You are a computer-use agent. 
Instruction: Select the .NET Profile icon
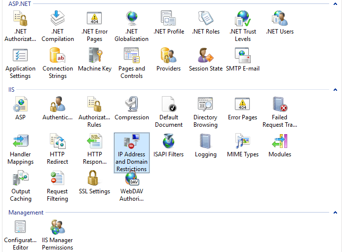pos(169,18)
